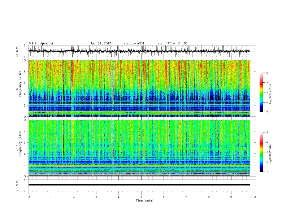Click the 'VLF Spectra' plot title
The image size is (286, 221).
[41, 43]
